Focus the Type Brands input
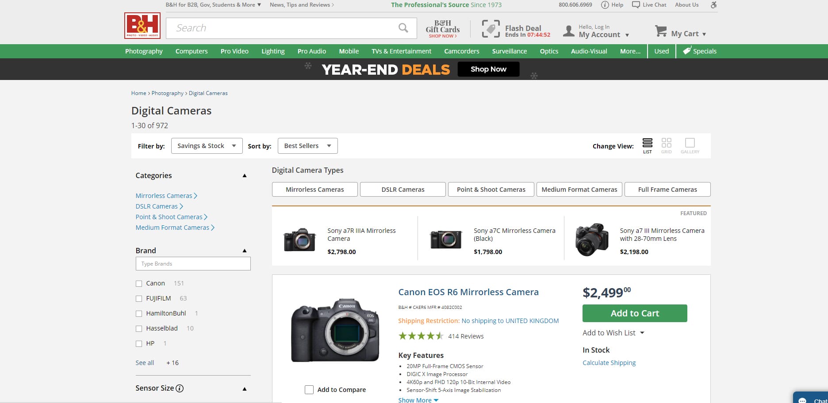828x403 pixels. coord(193,264)
